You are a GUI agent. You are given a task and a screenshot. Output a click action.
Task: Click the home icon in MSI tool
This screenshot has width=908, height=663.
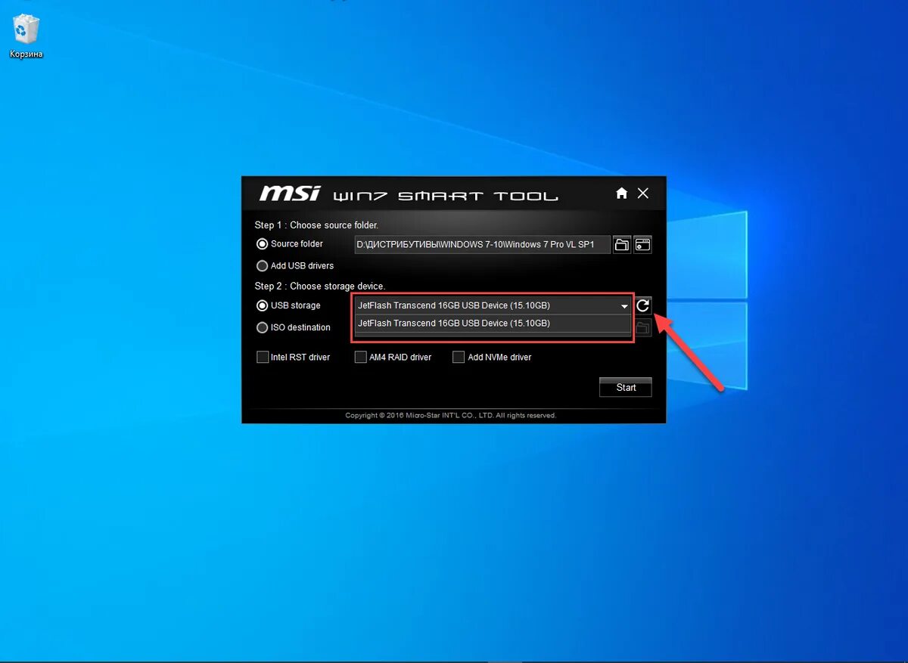[622, 194]
